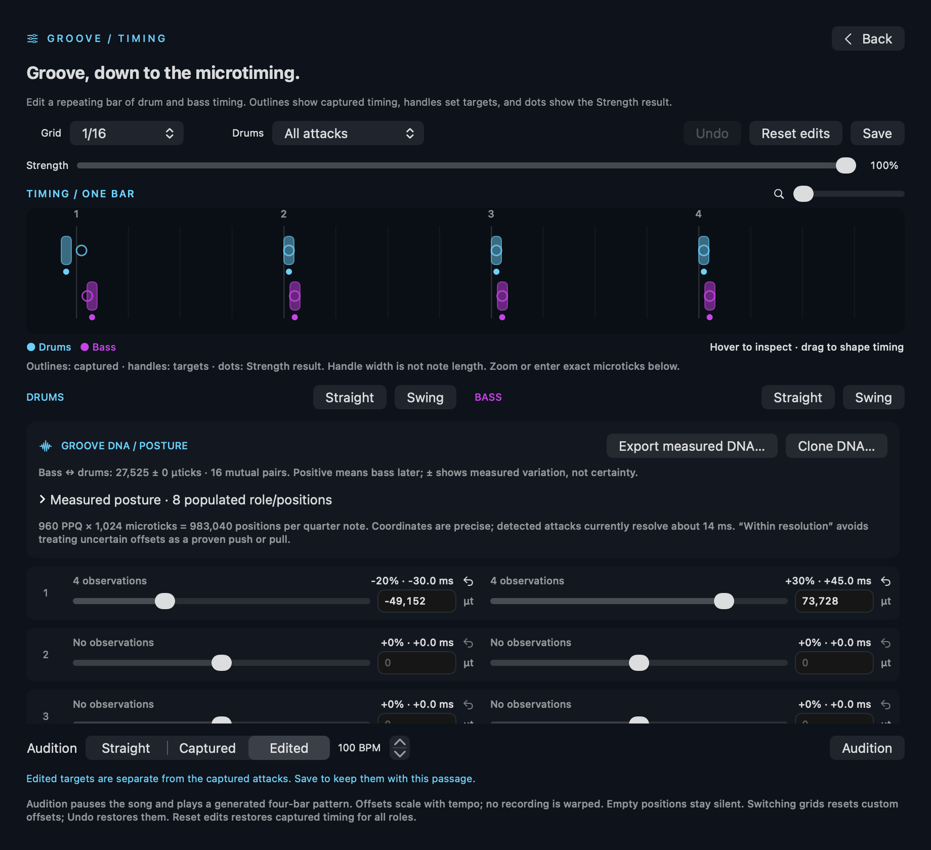Viewport: 931px width, 850px height.
Task: Click the zoom magnifier icon
Action: pyautogui.click(x=779, y=194)
